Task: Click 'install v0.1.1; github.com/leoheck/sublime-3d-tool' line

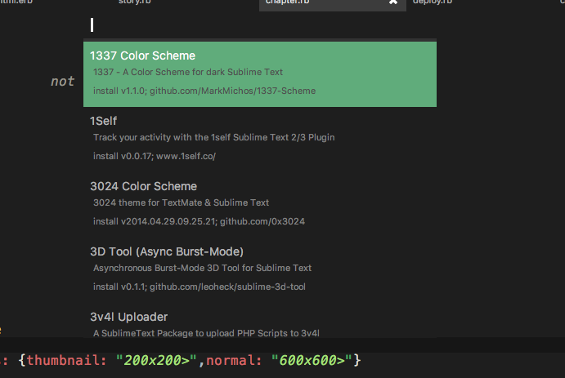Action: (200, 287)
